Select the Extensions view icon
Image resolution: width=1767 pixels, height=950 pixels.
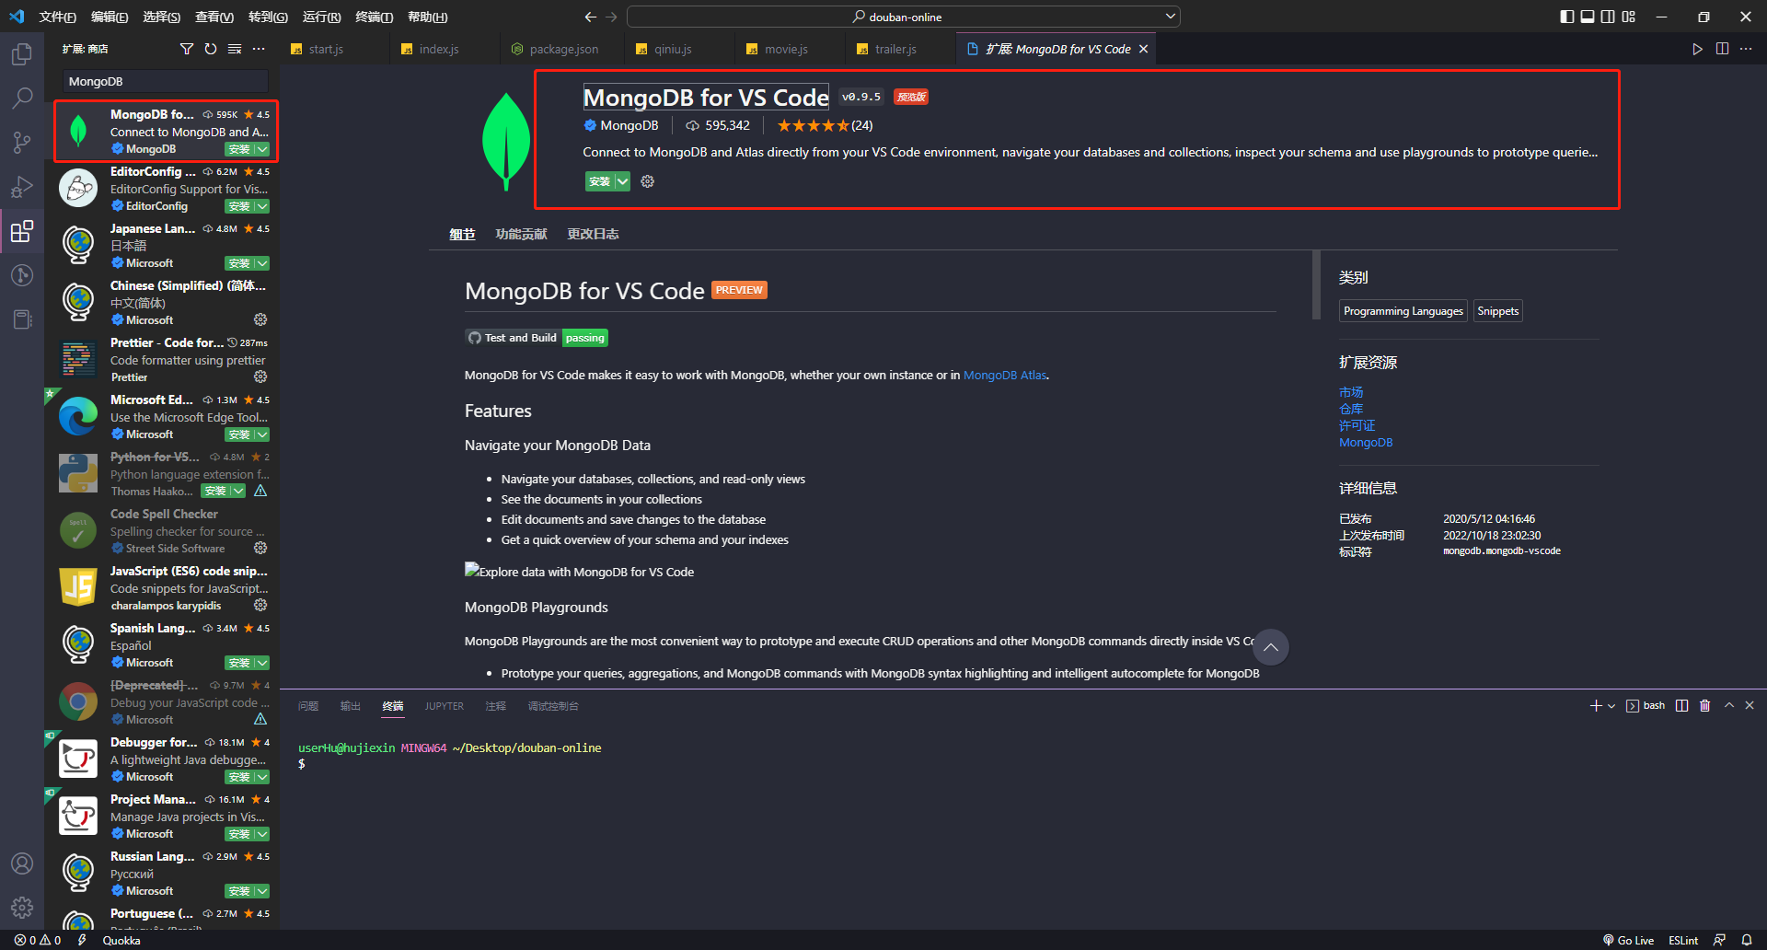[22, 231]
